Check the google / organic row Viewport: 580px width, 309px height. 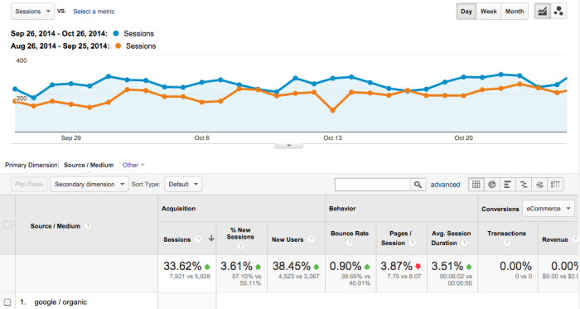click(7, 302)
